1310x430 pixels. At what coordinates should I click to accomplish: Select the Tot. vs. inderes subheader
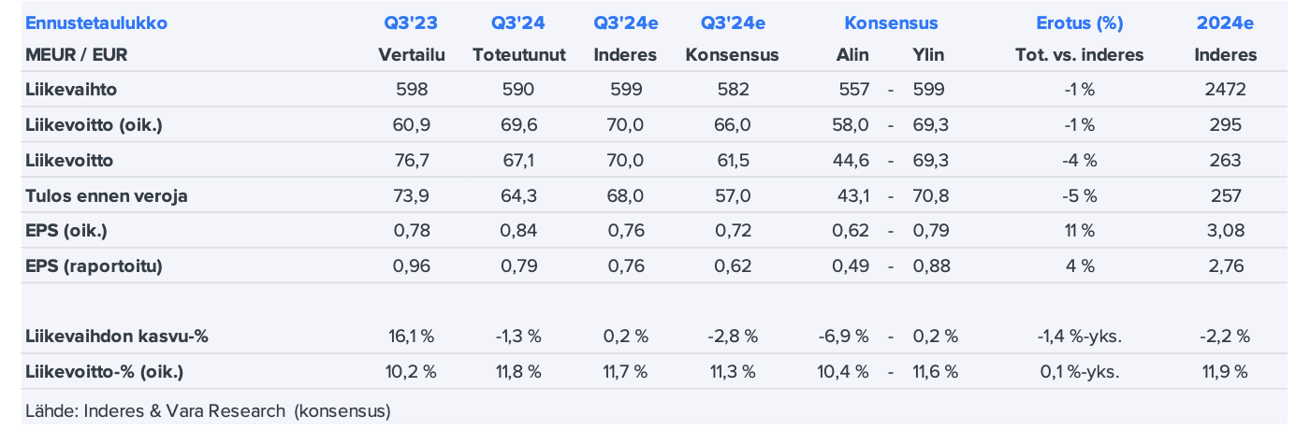click(1079, 54)
